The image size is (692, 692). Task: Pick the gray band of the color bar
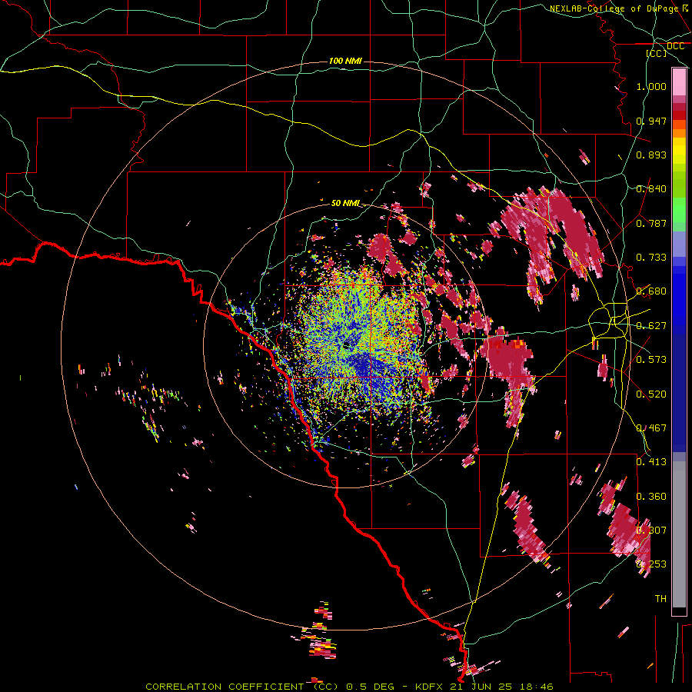point(679,534)
